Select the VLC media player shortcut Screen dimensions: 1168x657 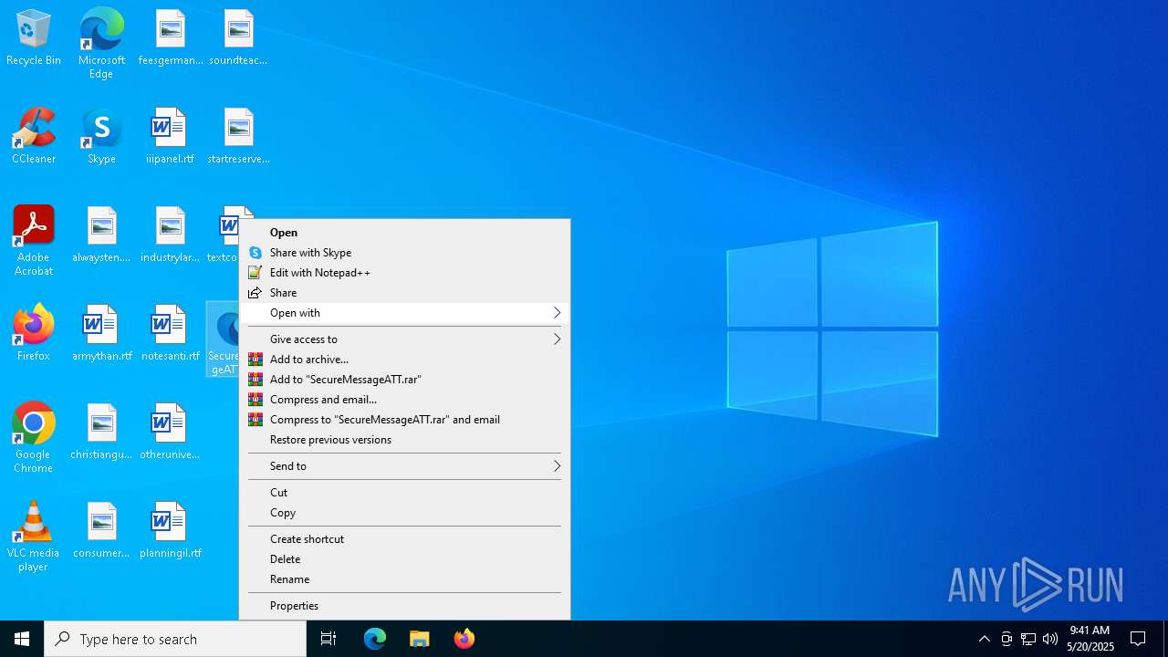pos(34,537)
